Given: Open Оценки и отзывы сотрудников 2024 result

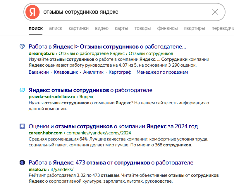Looking at the screenshot, I should point(113,126).
